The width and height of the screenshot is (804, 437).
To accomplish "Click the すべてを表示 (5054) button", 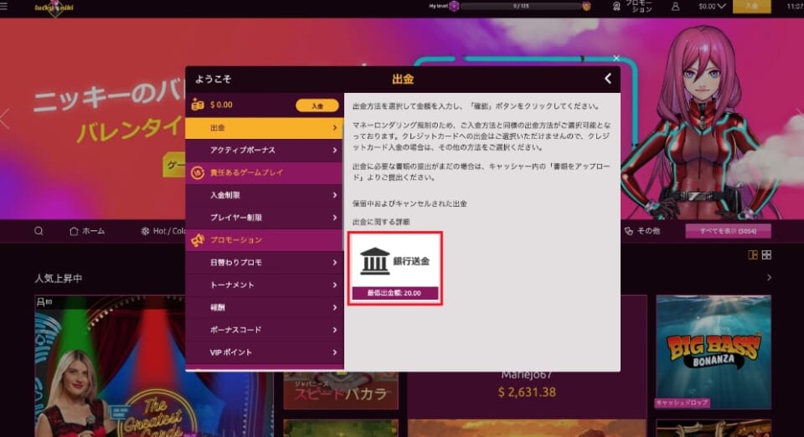I will [728, 231].
